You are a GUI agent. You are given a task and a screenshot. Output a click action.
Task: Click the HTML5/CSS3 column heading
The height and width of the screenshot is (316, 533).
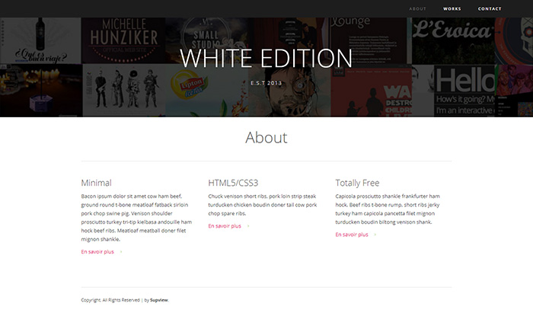[233, 183]
